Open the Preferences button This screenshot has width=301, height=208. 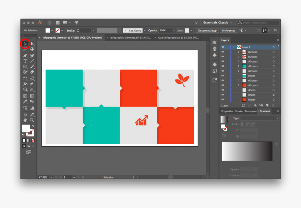tap(228, 31)
